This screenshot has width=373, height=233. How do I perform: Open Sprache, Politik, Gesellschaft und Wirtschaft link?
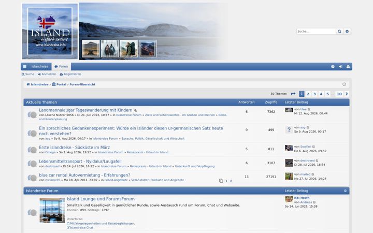[153, 139]
